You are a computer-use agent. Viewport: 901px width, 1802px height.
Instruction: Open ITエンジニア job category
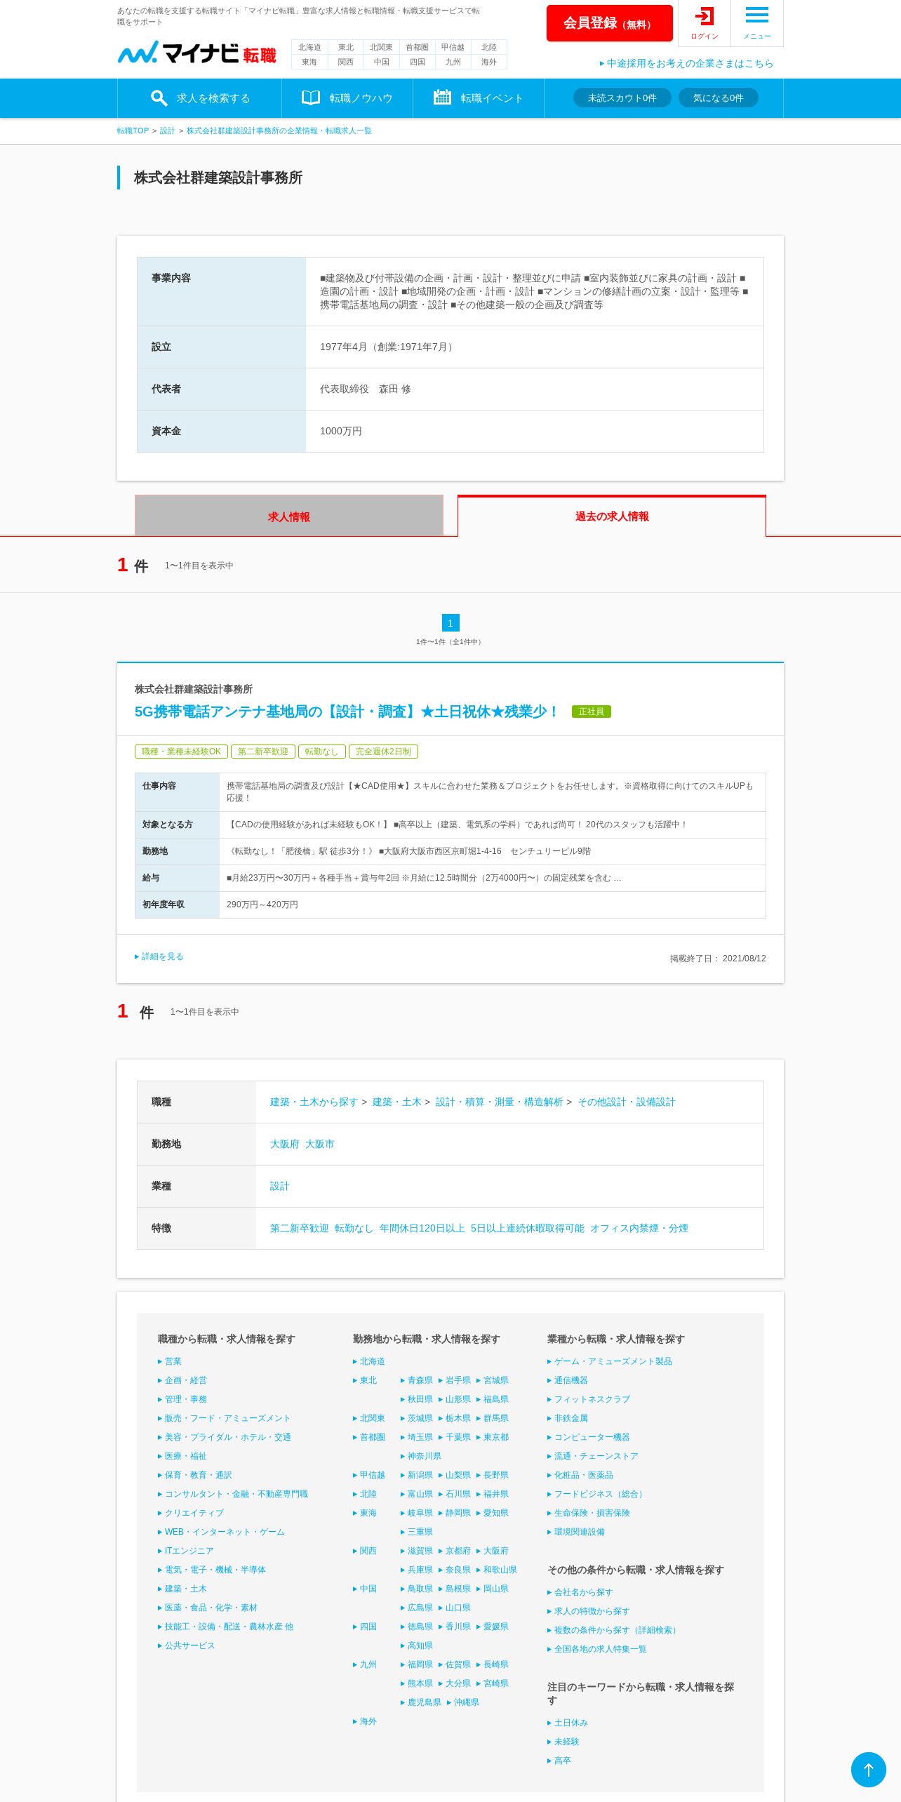click(186, 1551)
